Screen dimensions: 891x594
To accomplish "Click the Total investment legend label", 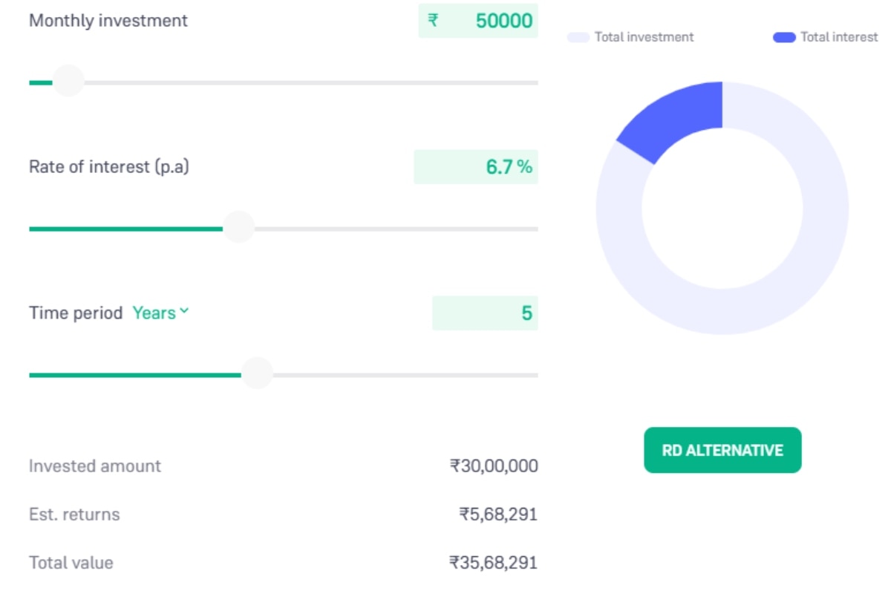I will [644, 37].
